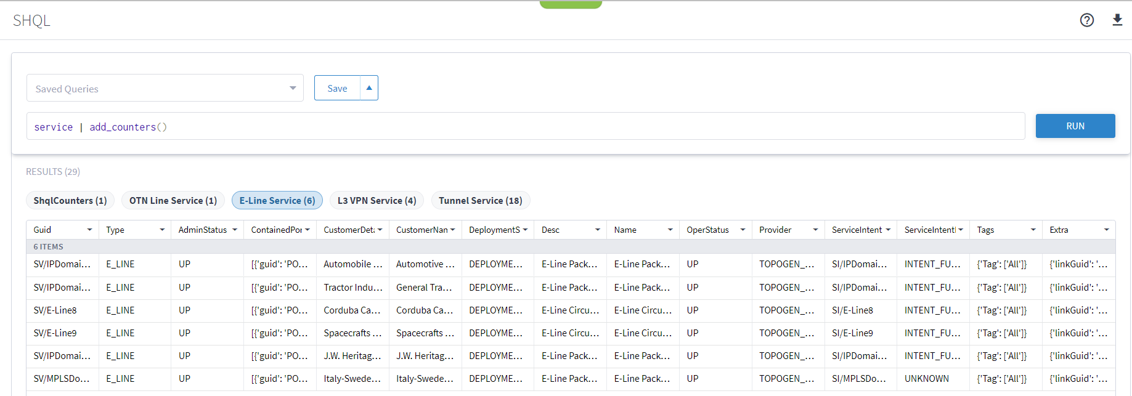
Task: Click the Automobile ... customer details cell
Action: pos(352,264)
